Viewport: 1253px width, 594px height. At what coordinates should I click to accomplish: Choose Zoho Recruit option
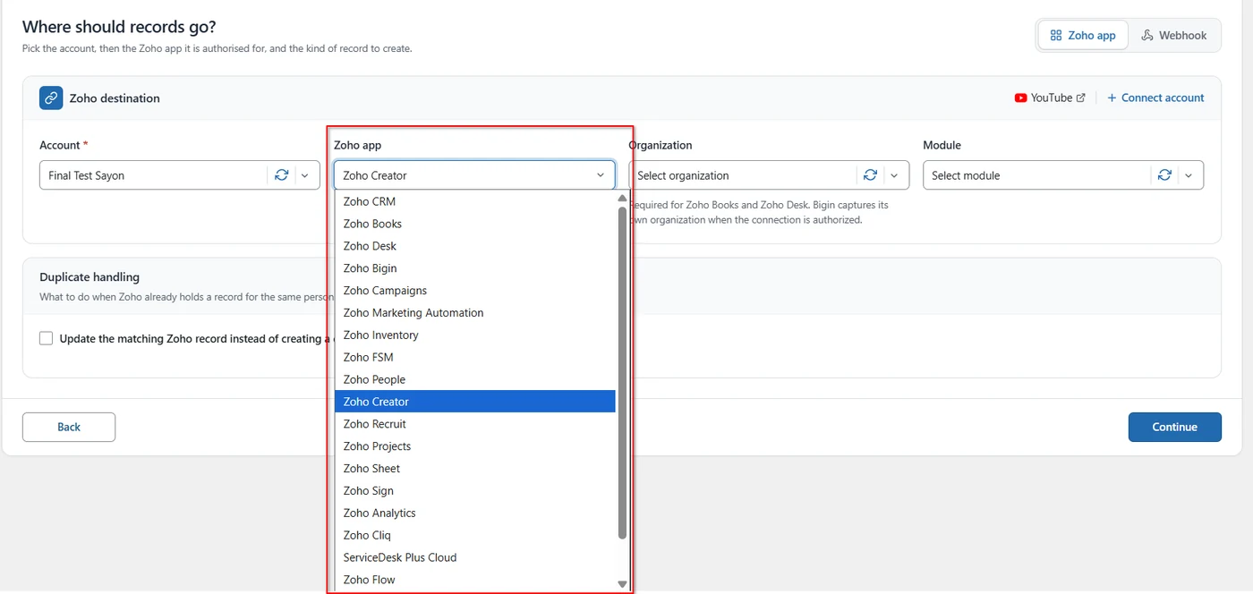pyautogui.click(x=475, y=424)
